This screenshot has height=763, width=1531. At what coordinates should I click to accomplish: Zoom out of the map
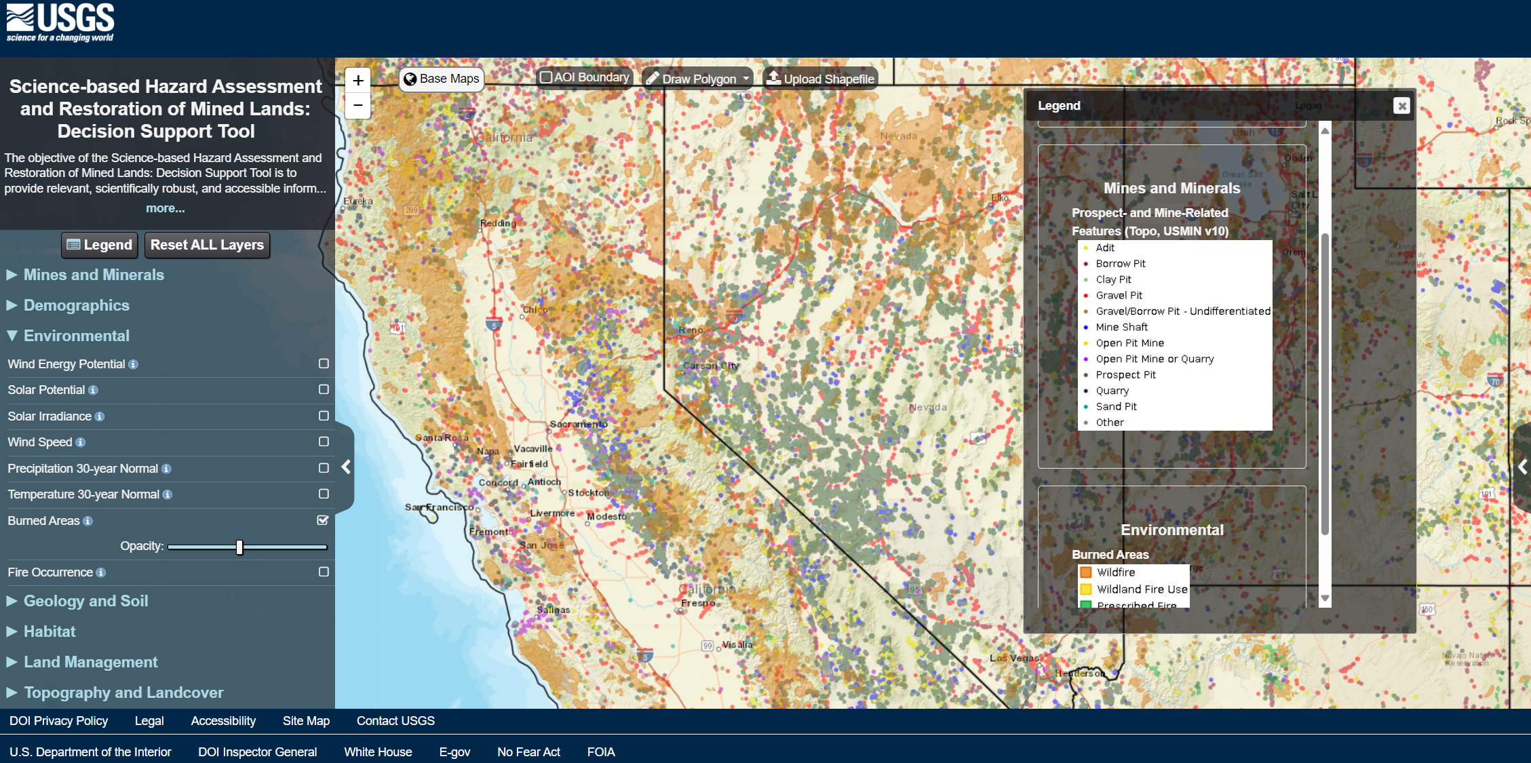click(357, 105)
